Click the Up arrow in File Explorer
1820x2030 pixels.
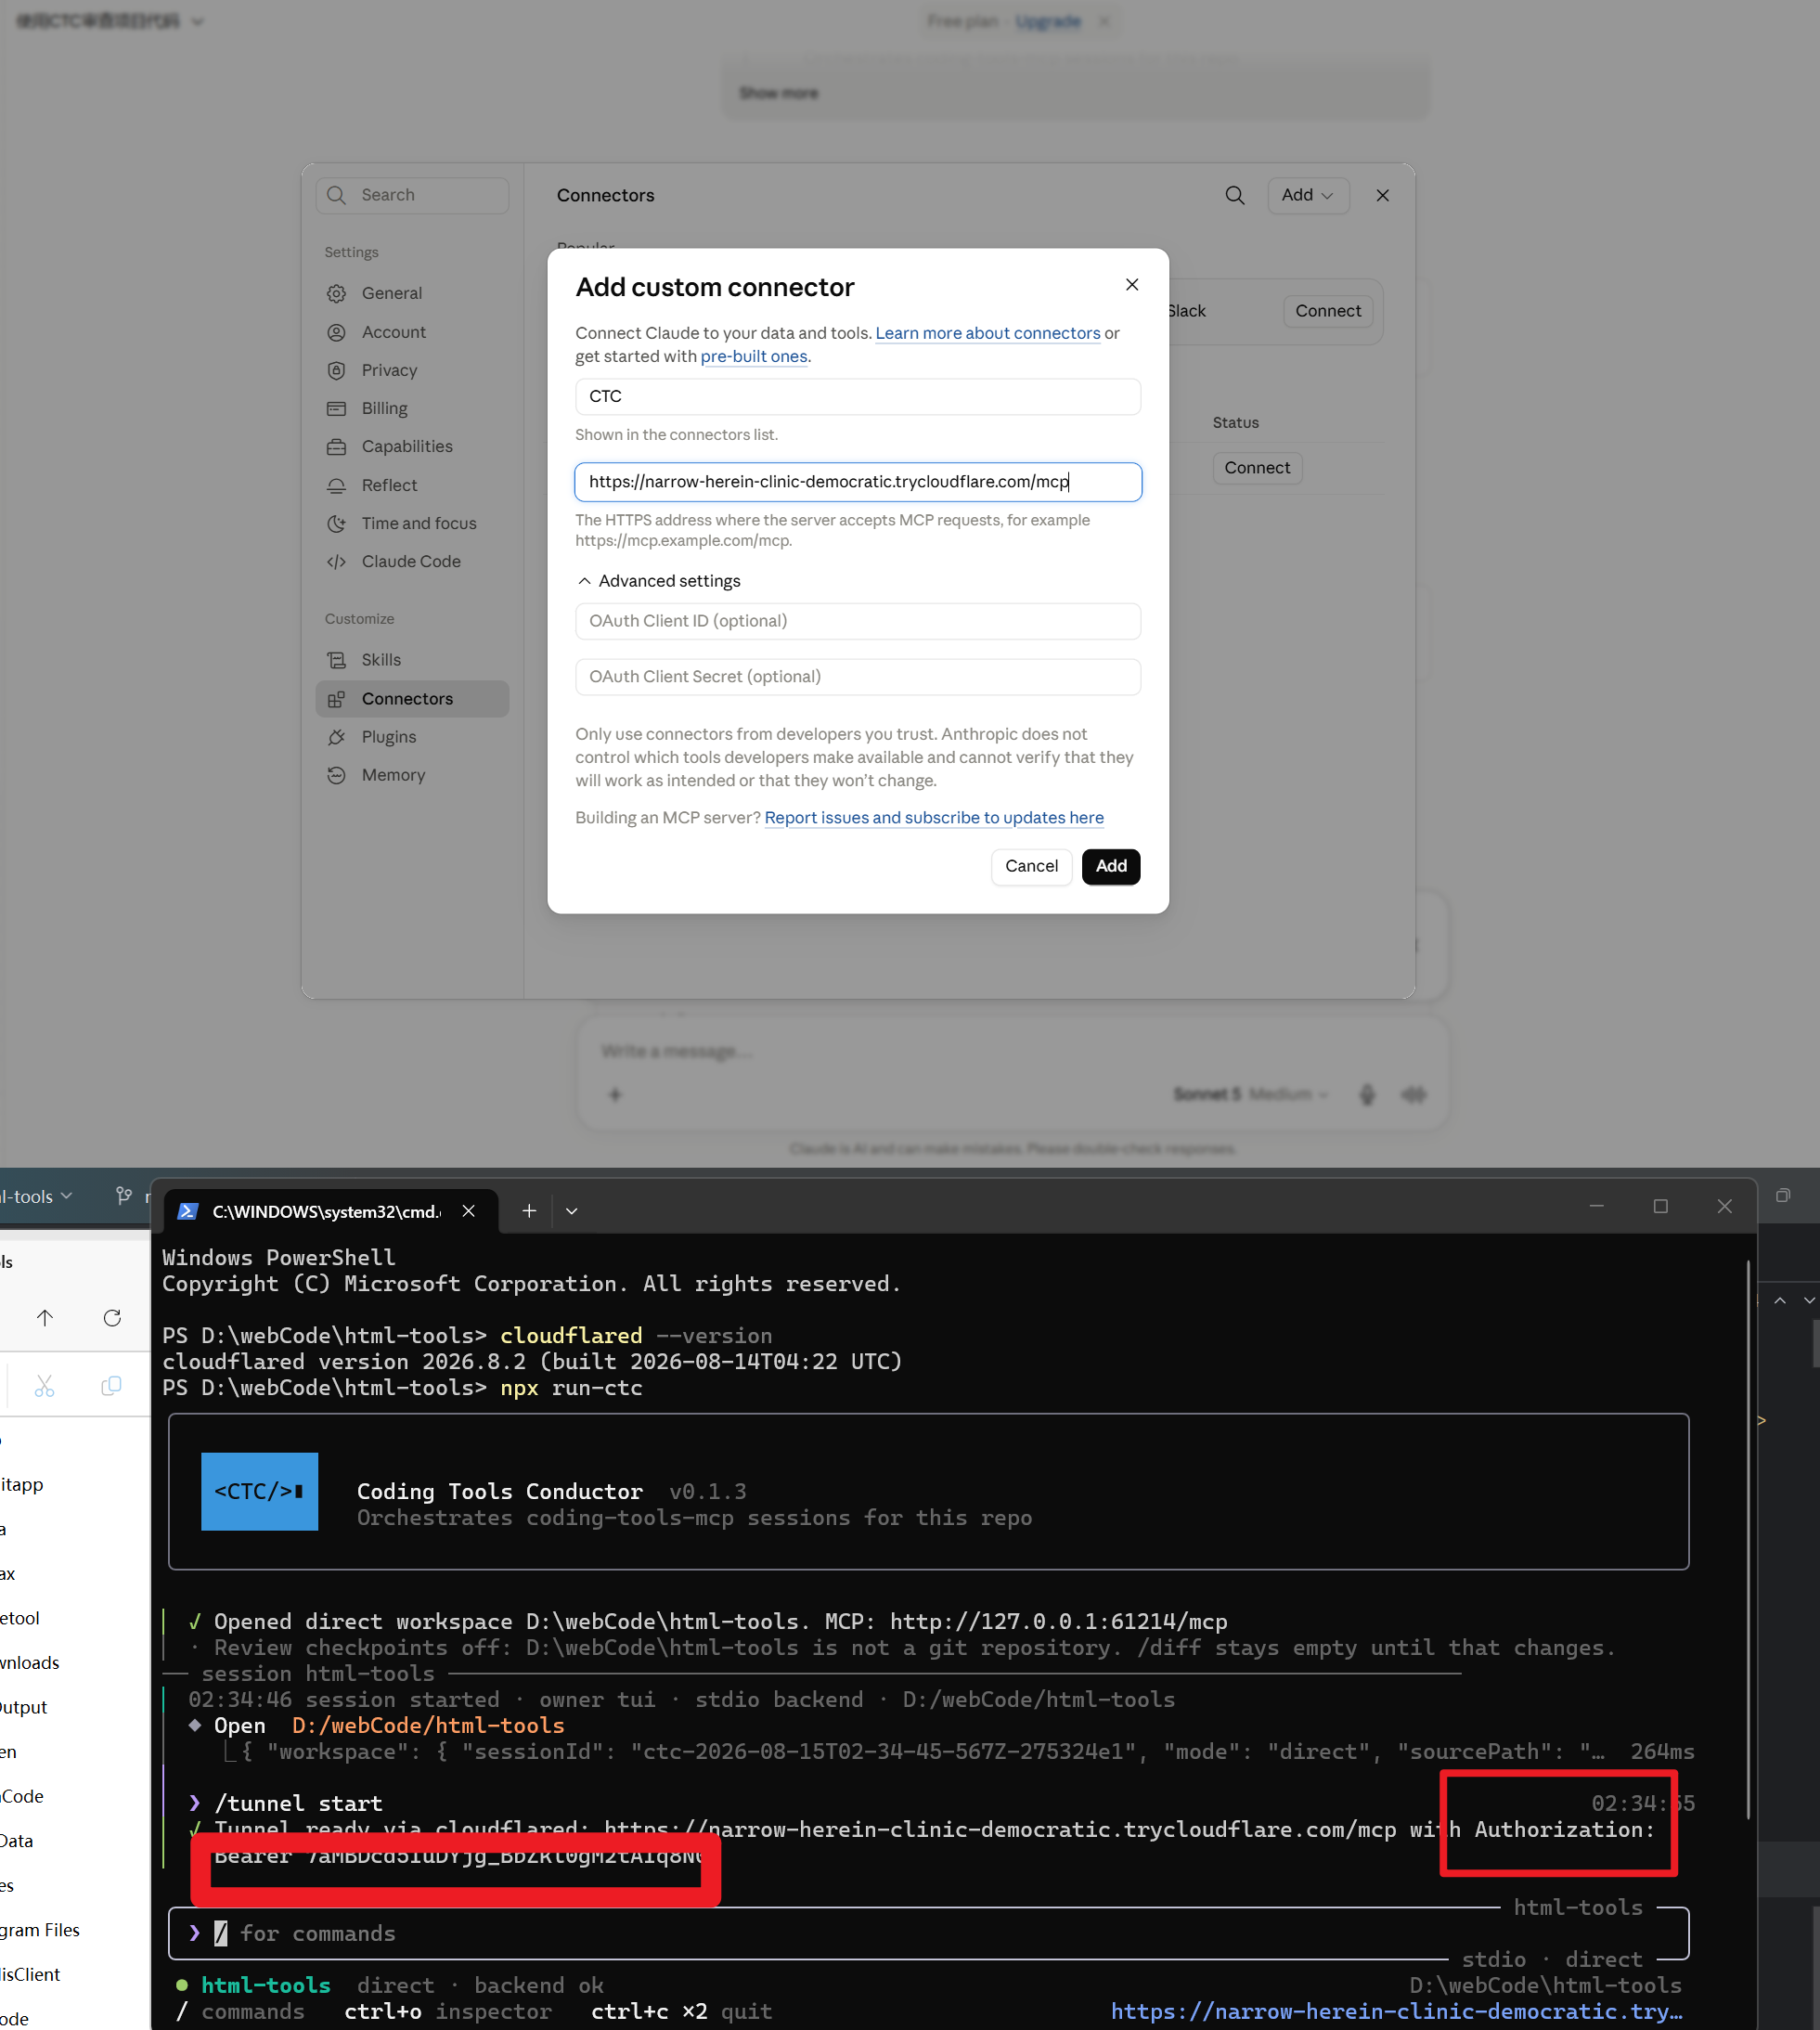click(x=45, y=1318)
